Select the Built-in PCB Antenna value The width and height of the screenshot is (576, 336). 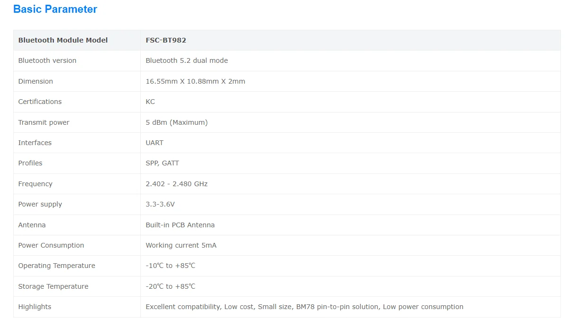tap(180, 225)
